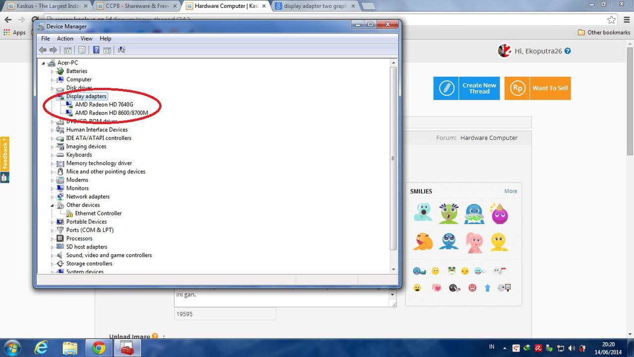Select the Portable Devices row
Viewport: 634px width, 357px height.
point(86,222)
